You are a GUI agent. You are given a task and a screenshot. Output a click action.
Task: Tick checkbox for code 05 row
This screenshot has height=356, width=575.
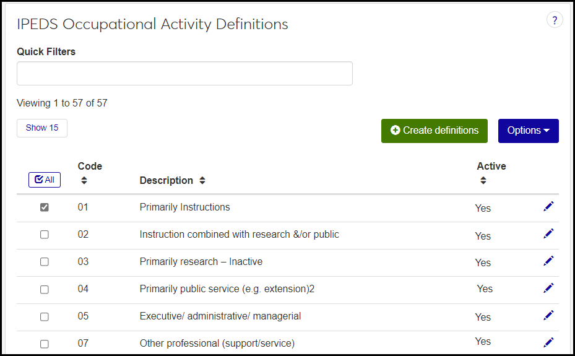45,316
